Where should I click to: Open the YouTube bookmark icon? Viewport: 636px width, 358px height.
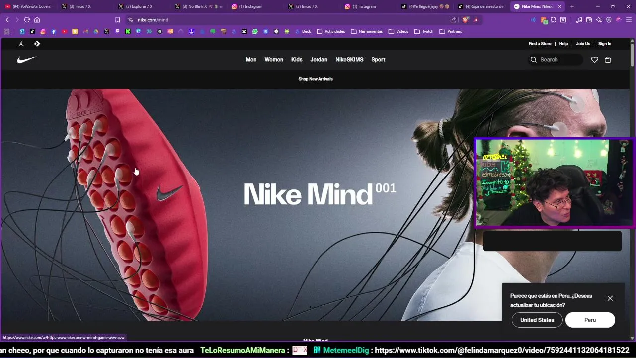pyautogui.click(x=65, y=31)
